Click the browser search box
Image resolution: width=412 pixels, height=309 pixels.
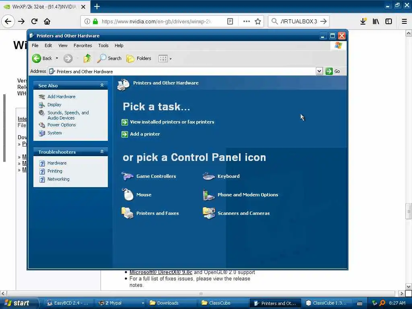(299, 21)
